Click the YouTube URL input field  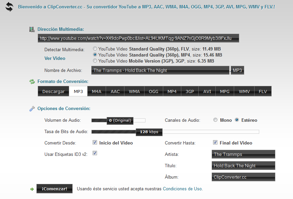pyautogui.click(x=138, y=38)
